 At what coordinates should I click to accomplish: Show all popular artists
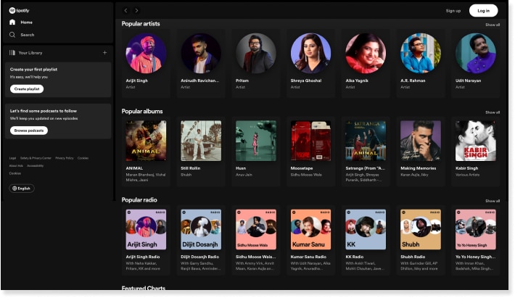pos(493,25)
